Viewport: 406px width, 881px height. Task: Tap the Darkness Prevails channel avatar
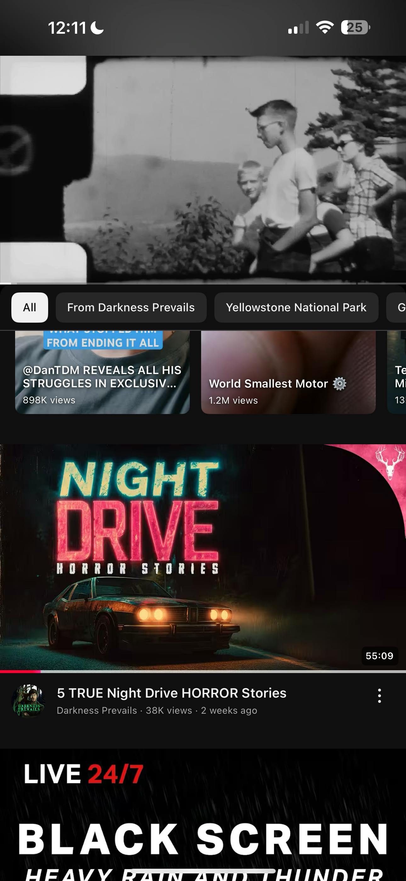pos(29,701)
